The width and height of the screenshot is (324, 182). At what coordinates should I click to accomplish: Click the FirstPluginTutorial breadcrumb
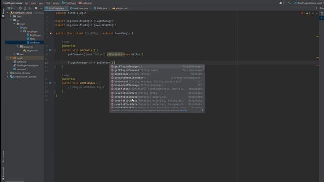pyautogui.click(x=13, y=3)
